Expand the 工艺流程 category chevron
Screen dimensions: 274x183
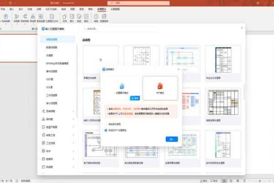point(73,143)
